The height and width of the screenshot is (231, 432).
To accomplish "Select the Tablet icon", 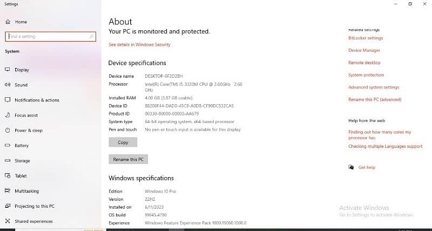I will pos(8,175).
